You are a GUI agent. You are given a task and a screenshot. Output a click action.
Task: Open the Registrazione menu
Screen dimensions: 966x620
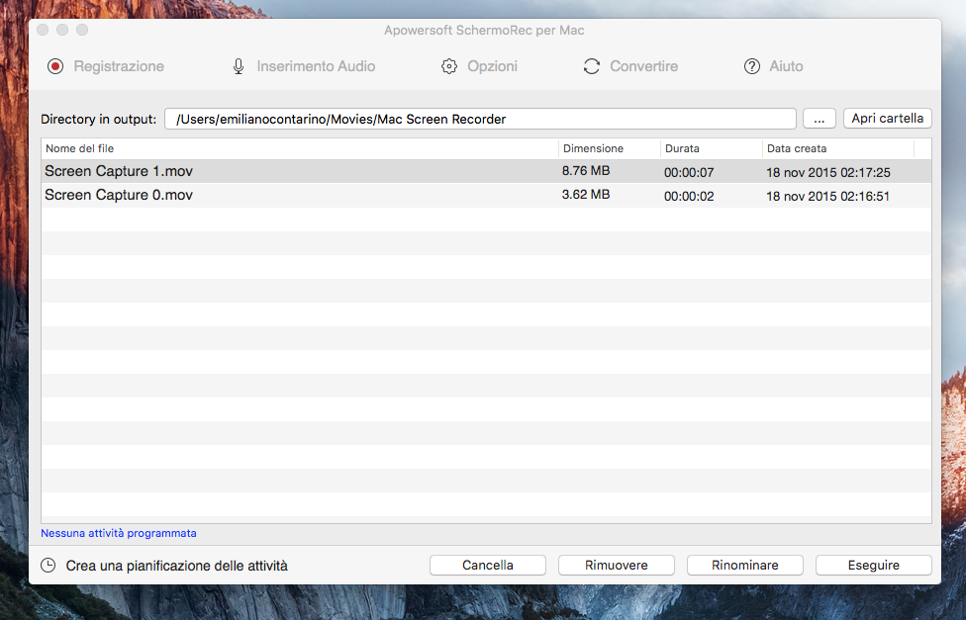pos(119,66)
